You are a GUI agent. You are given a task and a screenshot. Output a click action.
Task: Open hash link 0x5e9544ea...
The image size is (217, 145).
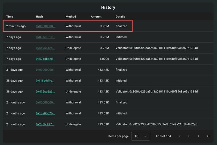[45, 48]
